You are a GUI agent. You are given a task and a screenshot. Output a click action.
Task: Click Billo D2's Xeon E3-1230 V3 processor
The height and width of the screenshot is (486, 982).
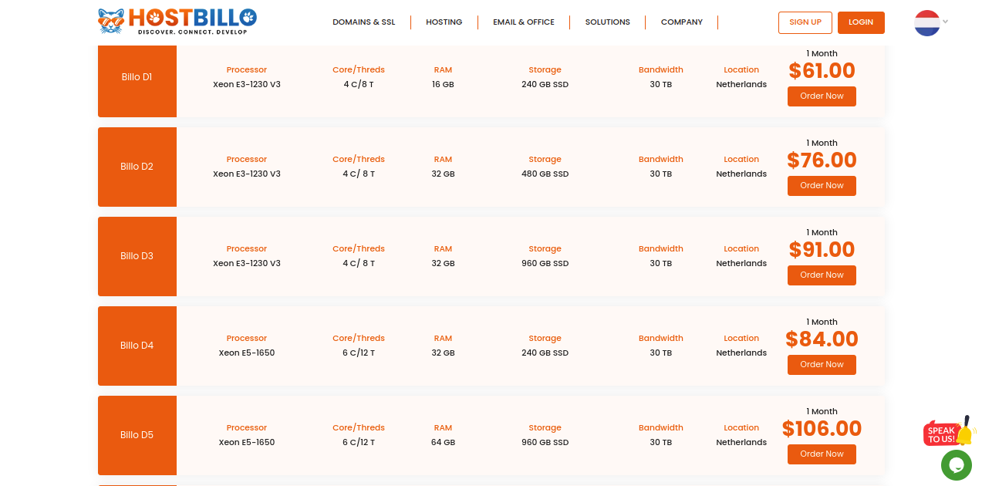pos(247,174)
